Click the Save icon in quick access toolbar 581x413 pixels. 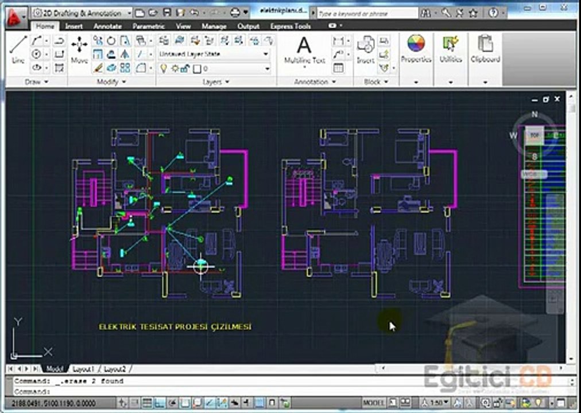[x=167, y=13]
